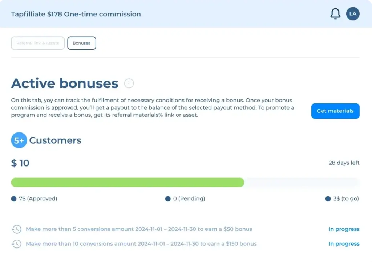Click the Tapfilliate $178 One-time commission title

coord(76,14)
